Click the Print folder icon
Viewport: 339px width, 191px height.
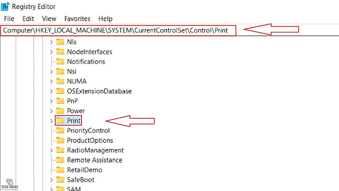[x=60, y=120]
